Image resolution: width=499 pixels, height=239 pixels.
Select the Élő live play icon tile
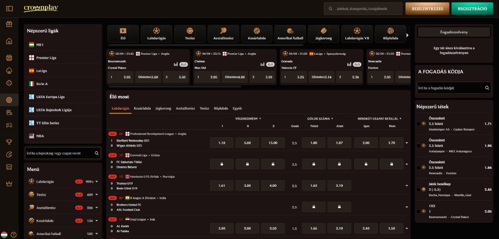click(123, 33)
